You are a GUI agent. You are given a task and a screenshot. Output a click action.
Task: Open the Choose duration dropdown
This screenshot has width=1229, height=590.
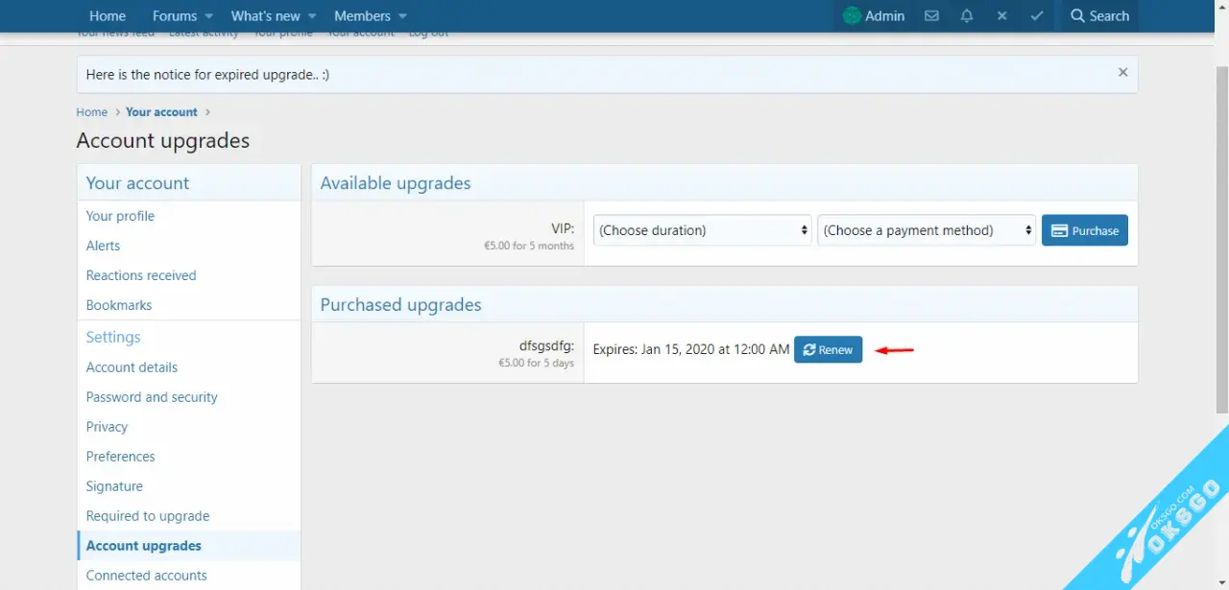pyautogui.click(x=703, y=230)
